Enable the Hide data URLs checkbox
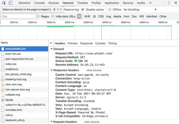 point(53,16)
